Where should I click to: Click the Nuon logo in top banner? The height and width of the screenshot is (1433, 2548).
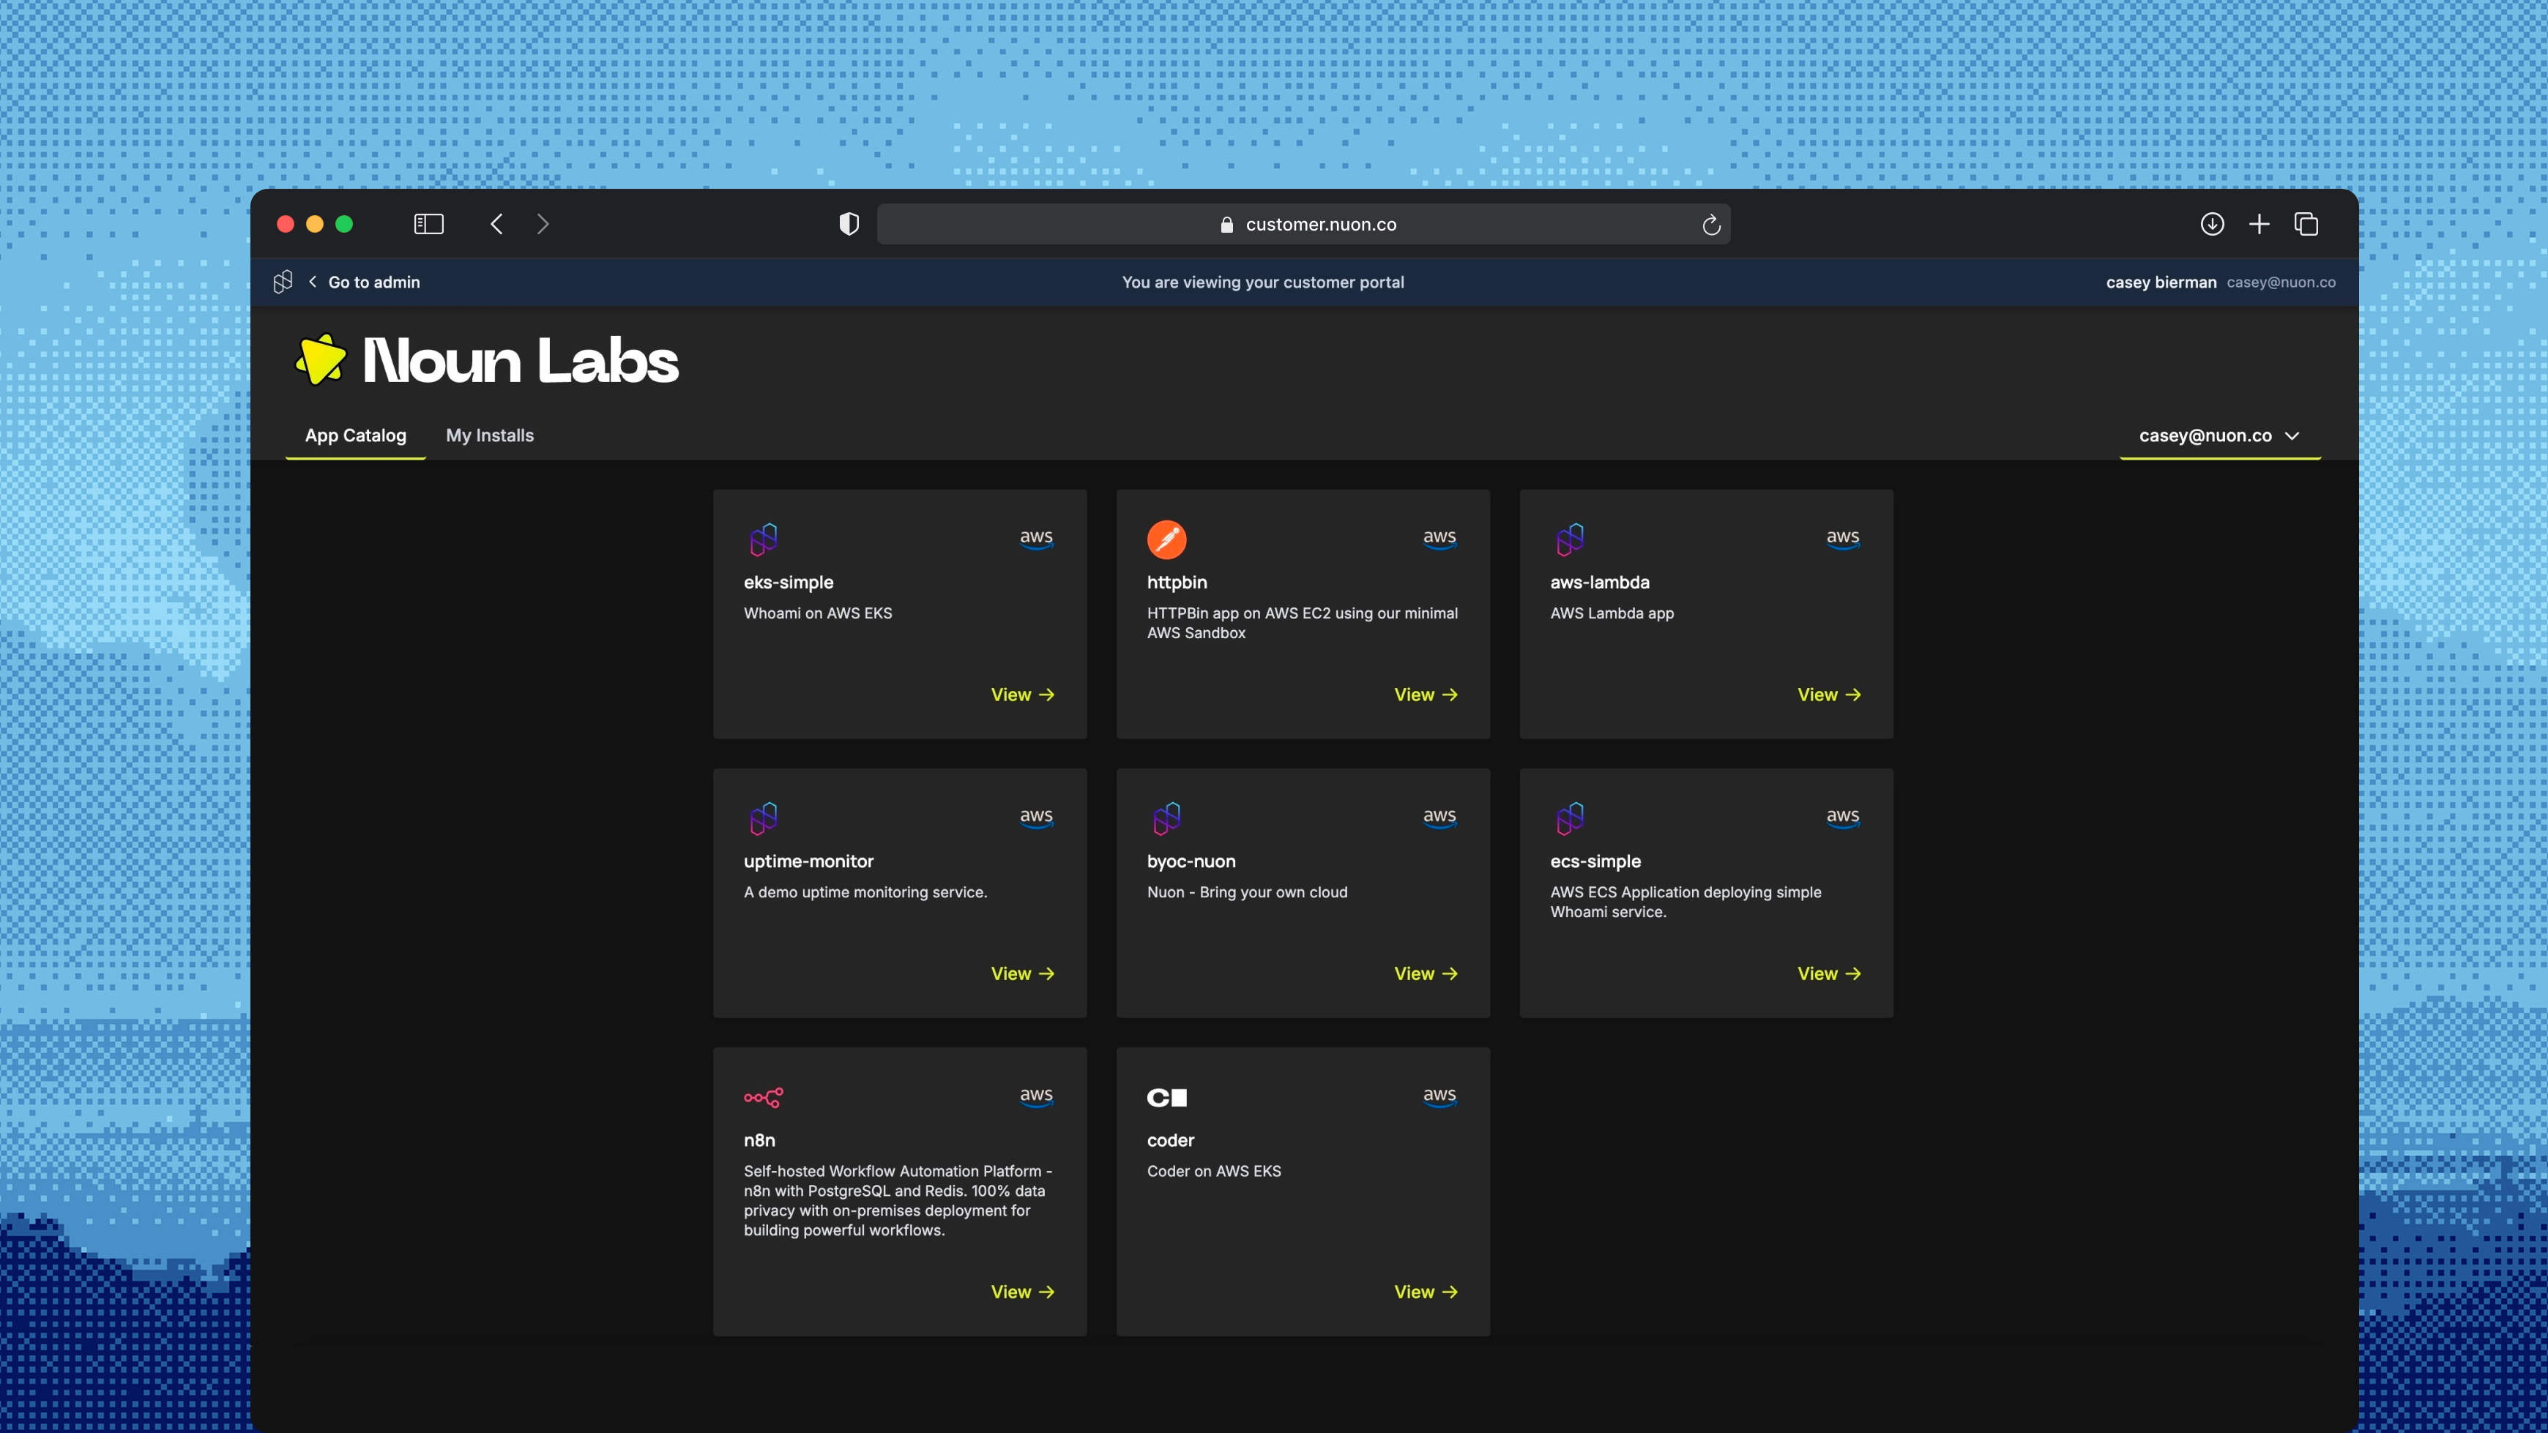pyautogui.click(x=283, y=282)
